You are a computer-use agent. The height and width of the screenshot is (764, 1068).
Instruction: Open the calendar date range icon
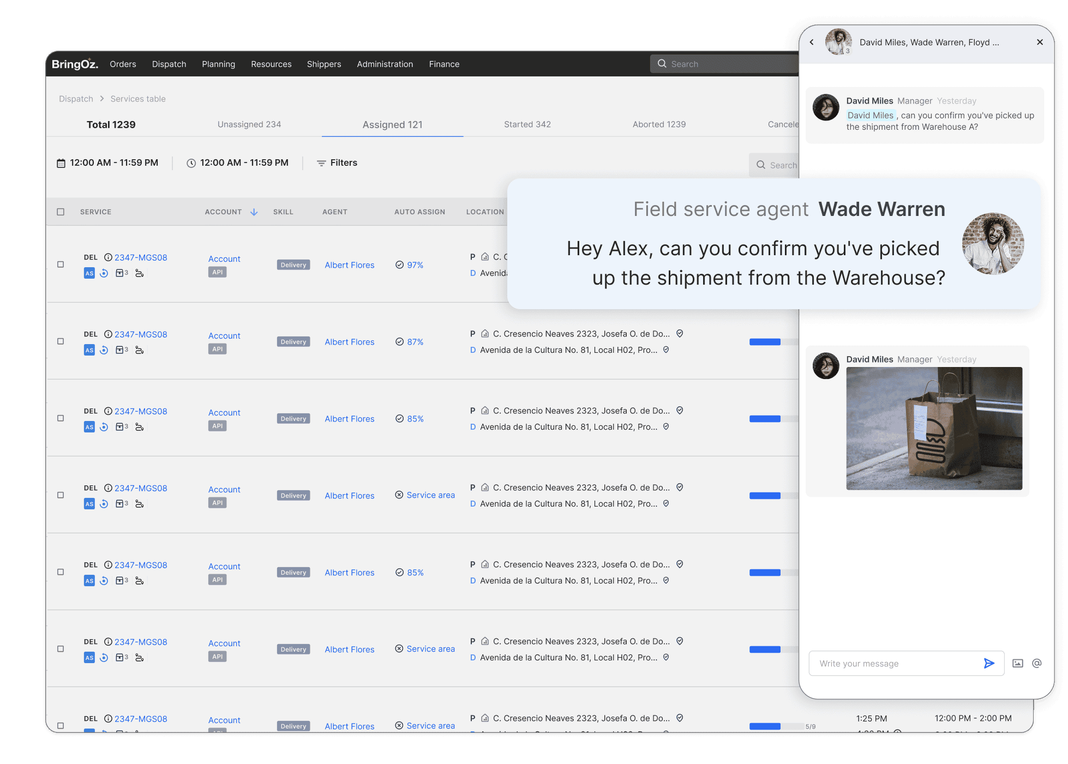(61, 163)
